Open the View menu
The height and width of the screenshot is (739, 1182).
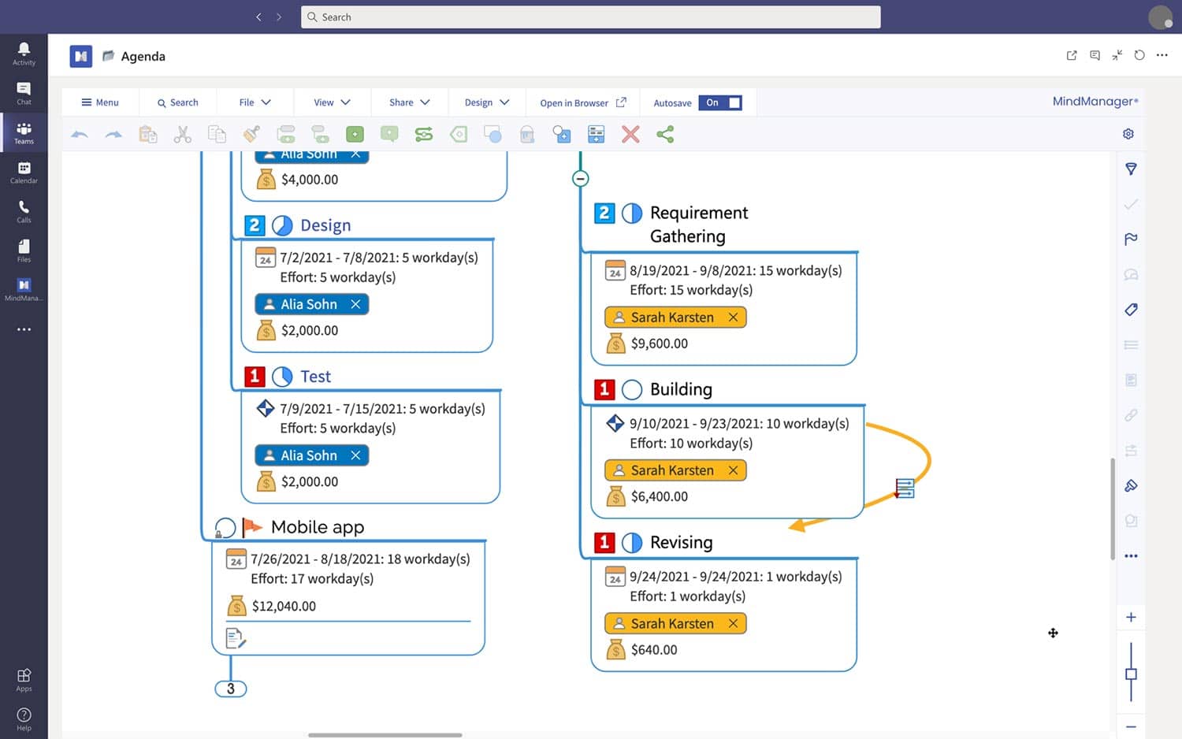tap(332, 102)
